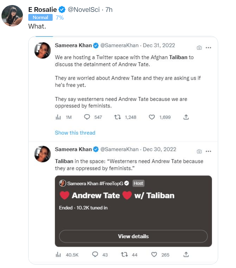236x268 pixels.
Task: Click the Normal label badge
Action: [40, 18]
